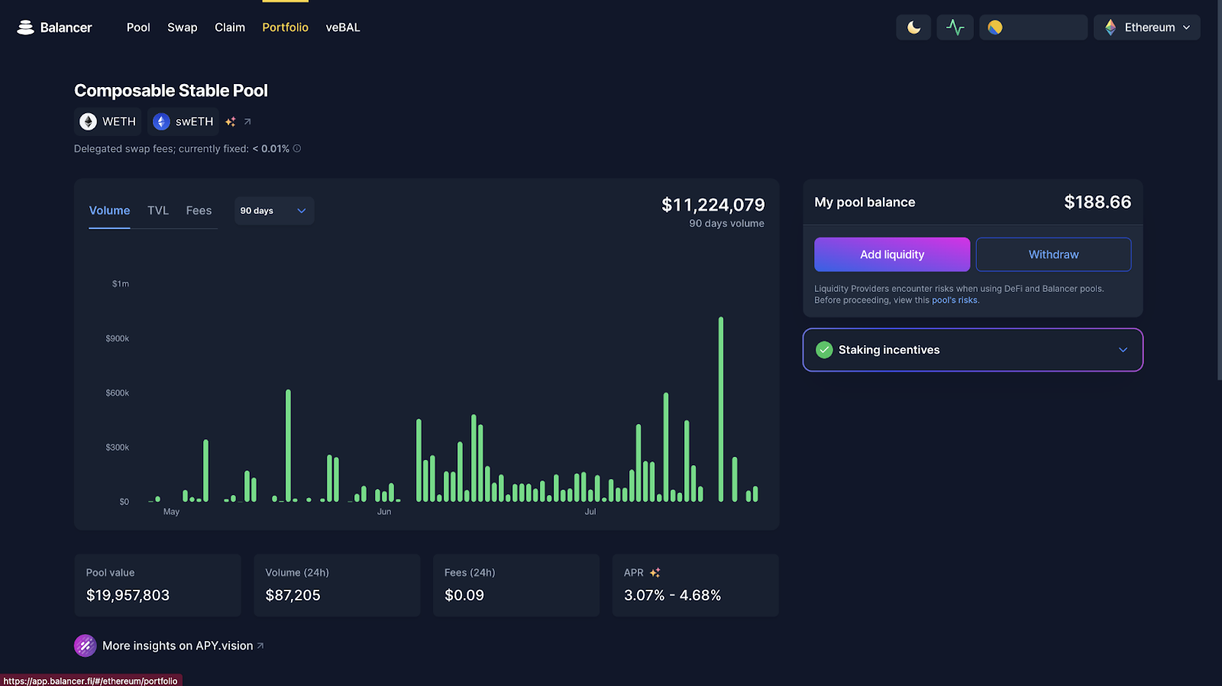Click the Add liquidity button
Screen dimensions: 1222x686
(x=892, y=254)
